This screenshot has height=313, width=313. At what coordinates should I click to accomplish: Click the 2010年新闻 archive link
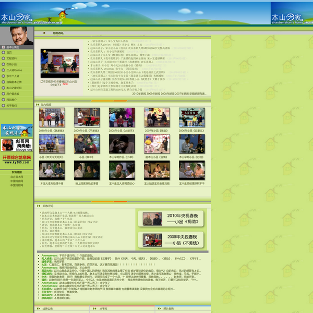pyautogui.click(x=139, y=94)
